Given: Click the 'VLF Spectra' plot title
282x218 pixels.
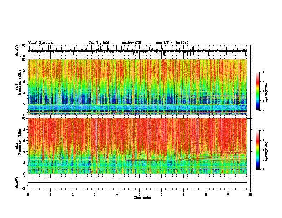Looking at the screenshot, I should point(40,43).
